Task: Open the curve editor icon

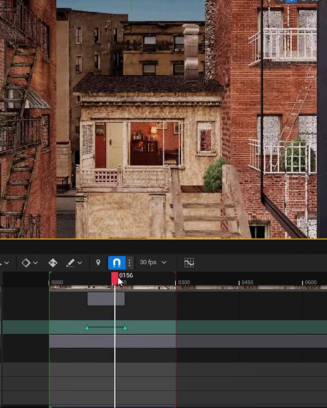Action: tap(189, 263)
